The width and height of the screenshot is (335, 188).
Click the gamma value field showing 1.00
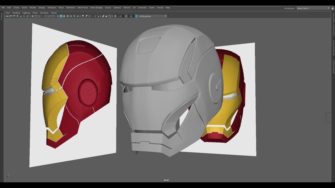pos(131,16)
